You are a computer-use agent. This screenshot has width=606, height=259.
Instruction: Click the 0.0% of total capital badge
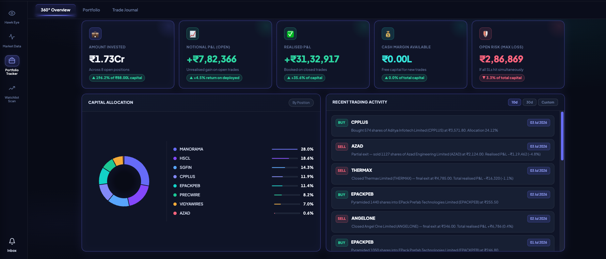404,78
